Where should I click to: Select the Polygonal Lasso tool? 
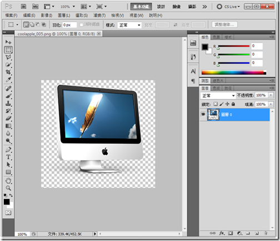point(8,57)
